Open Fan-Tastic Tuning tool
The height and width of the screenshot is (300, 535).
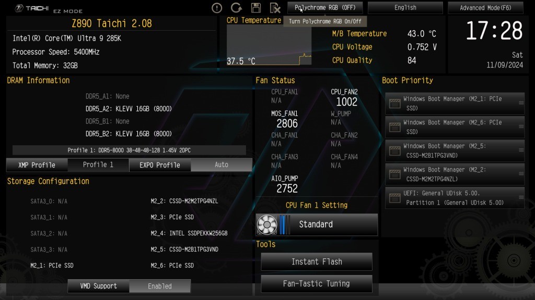[317, 283]
